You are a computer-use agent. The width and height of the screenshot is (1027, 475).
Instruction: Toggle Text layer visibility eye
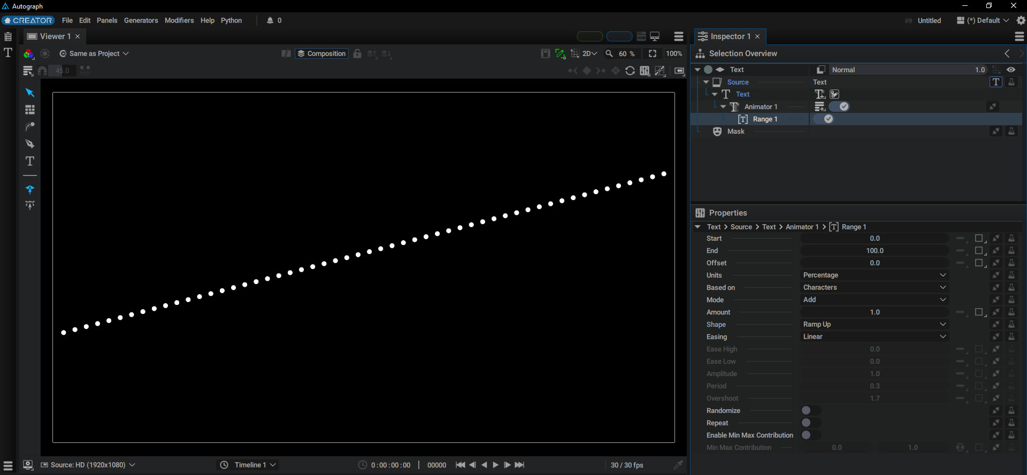point(1011,70)
